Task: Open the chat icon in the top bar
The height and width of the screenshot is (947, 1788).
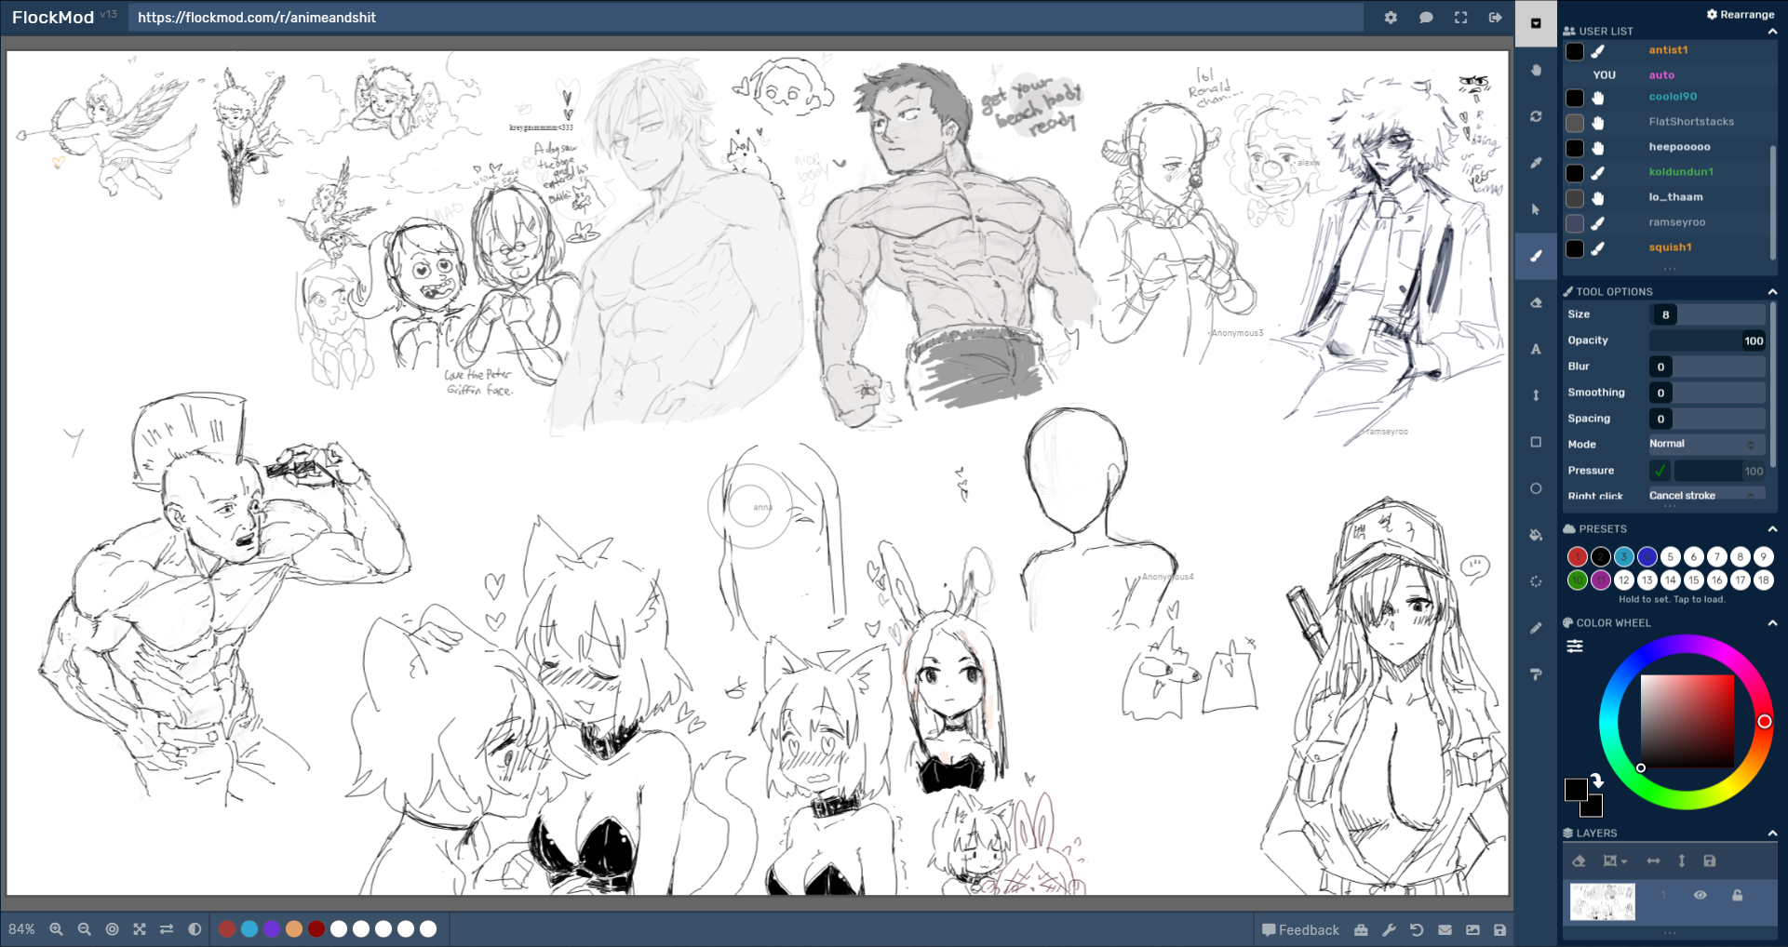Action: point(1425,17)
